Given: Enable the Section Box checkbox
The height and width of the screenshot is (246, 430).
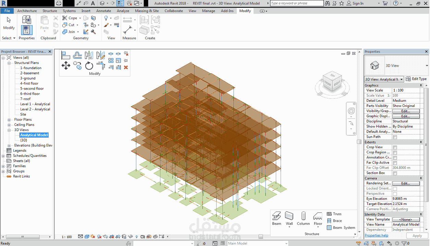Looking at the screenshot, I should [395, 173].
